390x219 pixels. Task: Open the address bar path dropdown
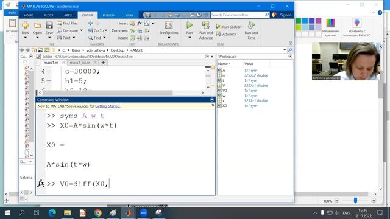click(285, 50)
